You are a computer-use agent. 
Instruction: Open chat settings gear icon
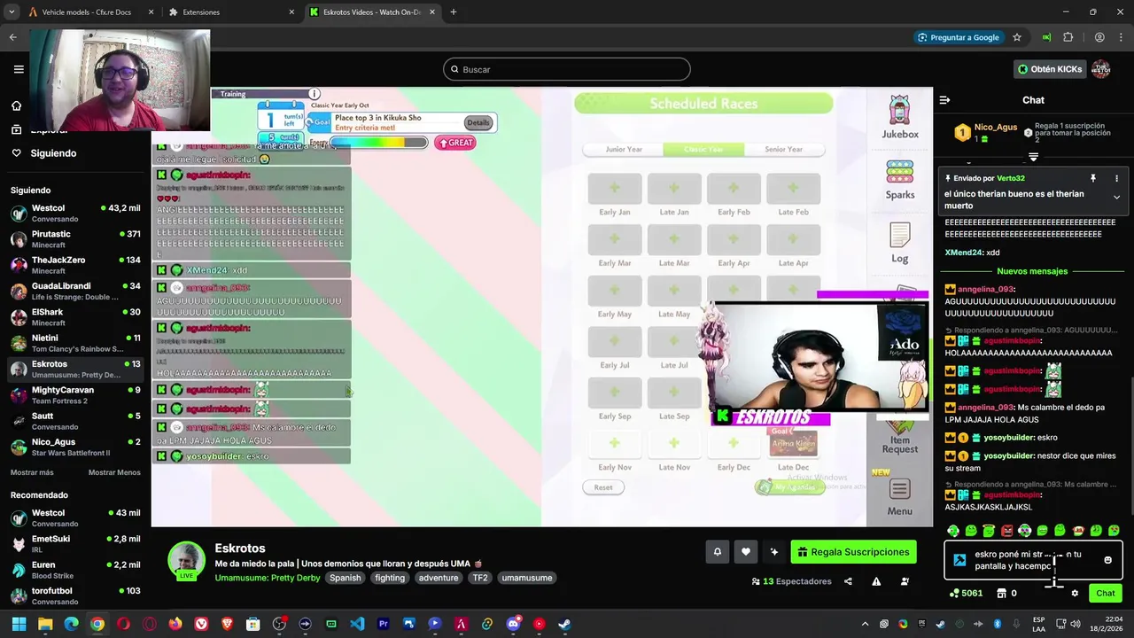click(1075, 594)
